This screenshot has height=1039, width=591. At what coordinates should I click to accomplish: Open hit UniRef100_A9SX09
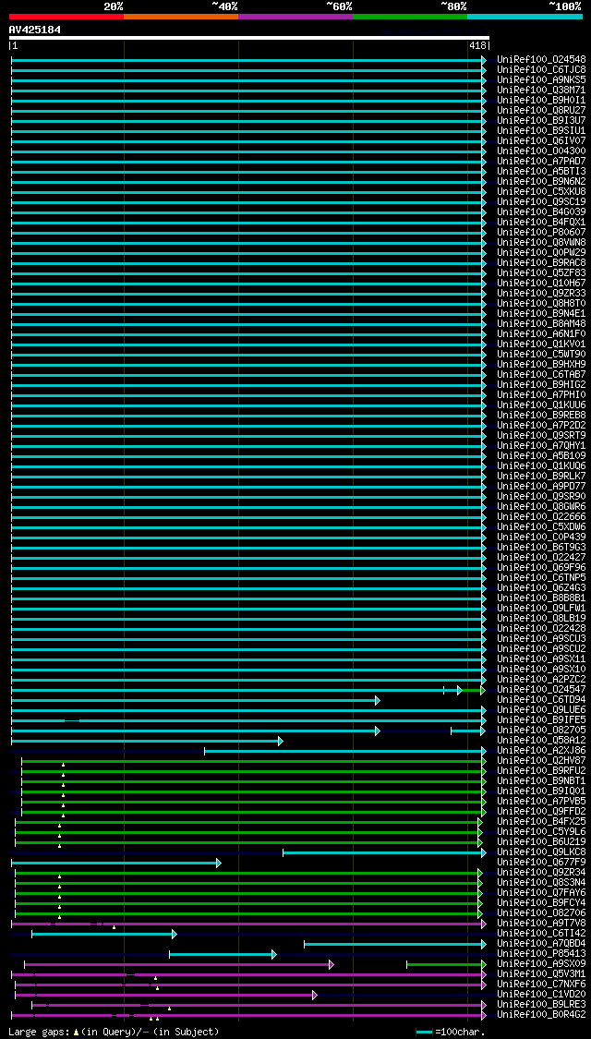point(541,963)
